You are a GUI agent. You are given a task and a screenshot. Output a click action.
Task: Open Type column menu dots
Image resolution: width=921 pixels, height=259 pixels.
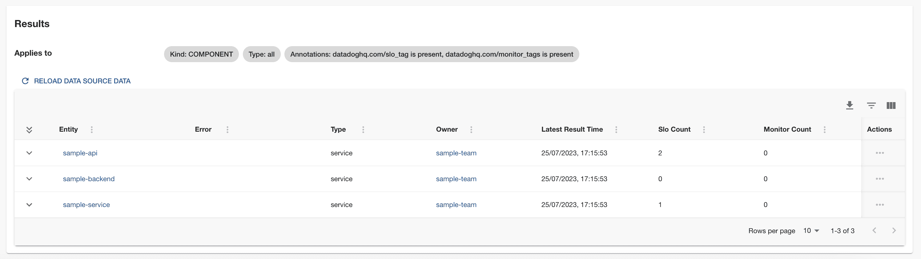click(363, 130)
